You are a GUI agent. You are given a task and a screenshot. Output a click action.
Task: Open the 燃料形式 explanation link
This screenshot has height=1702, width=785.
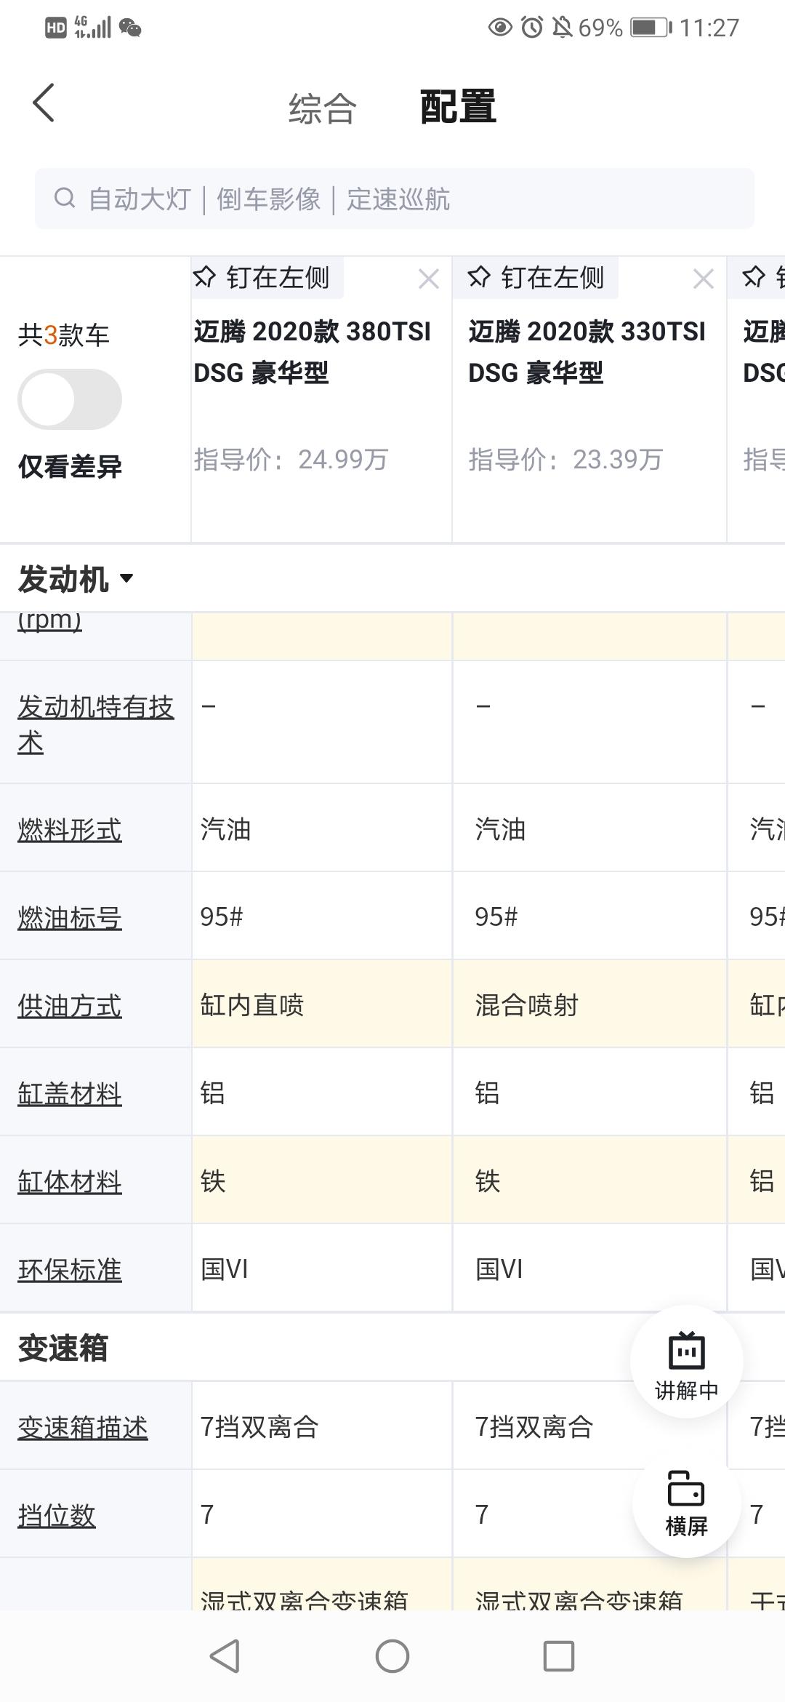(70, 830)
